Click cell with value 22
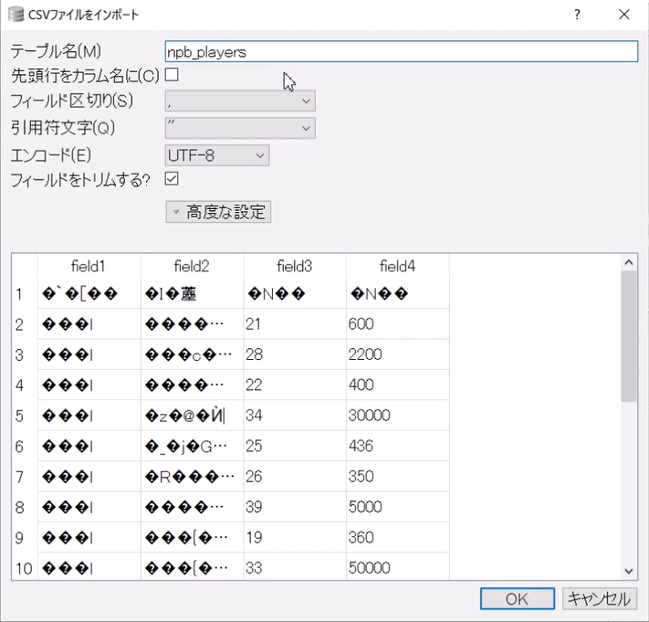 tap(295, 385)
